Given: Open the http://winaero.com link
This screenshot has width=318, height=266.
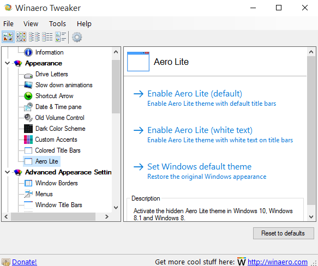Looking at the screenshot, I should pyautogui.click(x=278, y=262).
